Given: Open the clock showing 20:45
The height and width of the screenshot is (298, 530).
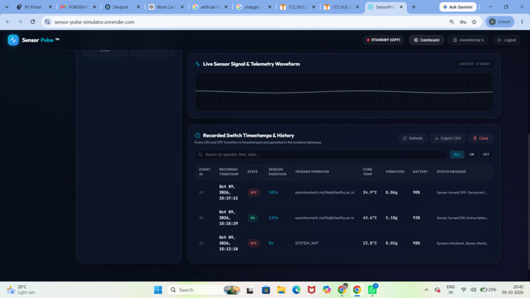Looking at the screenshot, I should click(x=512, y=289).
